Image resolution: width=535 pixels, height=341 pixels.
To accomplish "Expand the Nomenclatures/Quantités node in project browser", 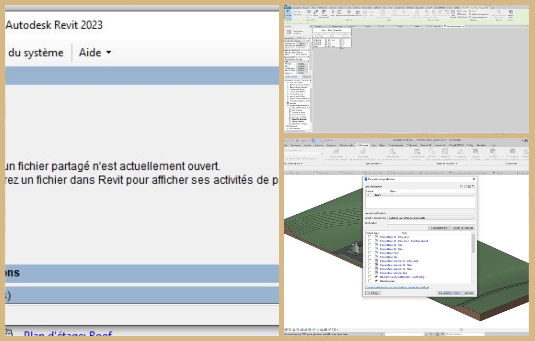I will pyautogui.click(x=286, y=106).
